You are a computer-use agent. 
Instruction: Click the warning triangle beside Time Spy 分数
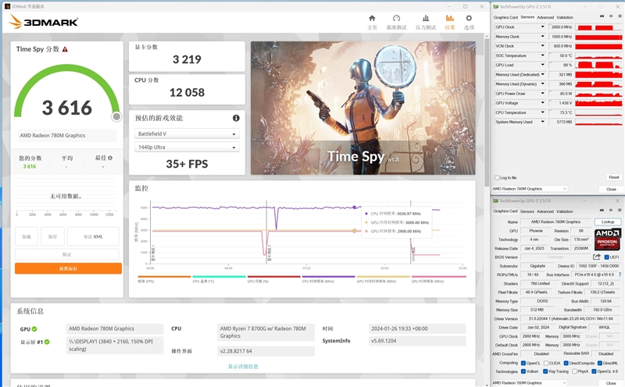coord(65,49)
